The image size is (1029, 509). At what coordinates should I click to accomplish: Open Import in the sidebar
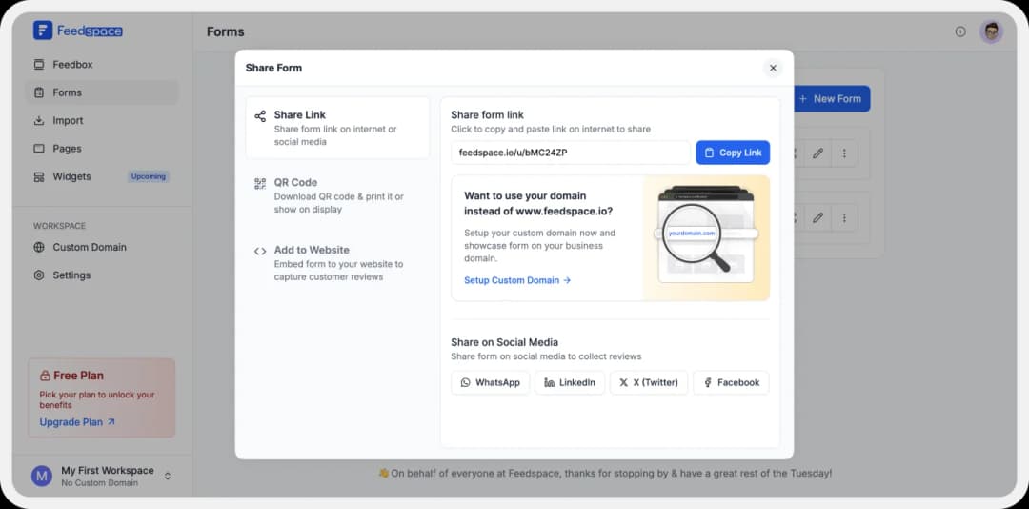pyautogui.click(x=102, y=121)
